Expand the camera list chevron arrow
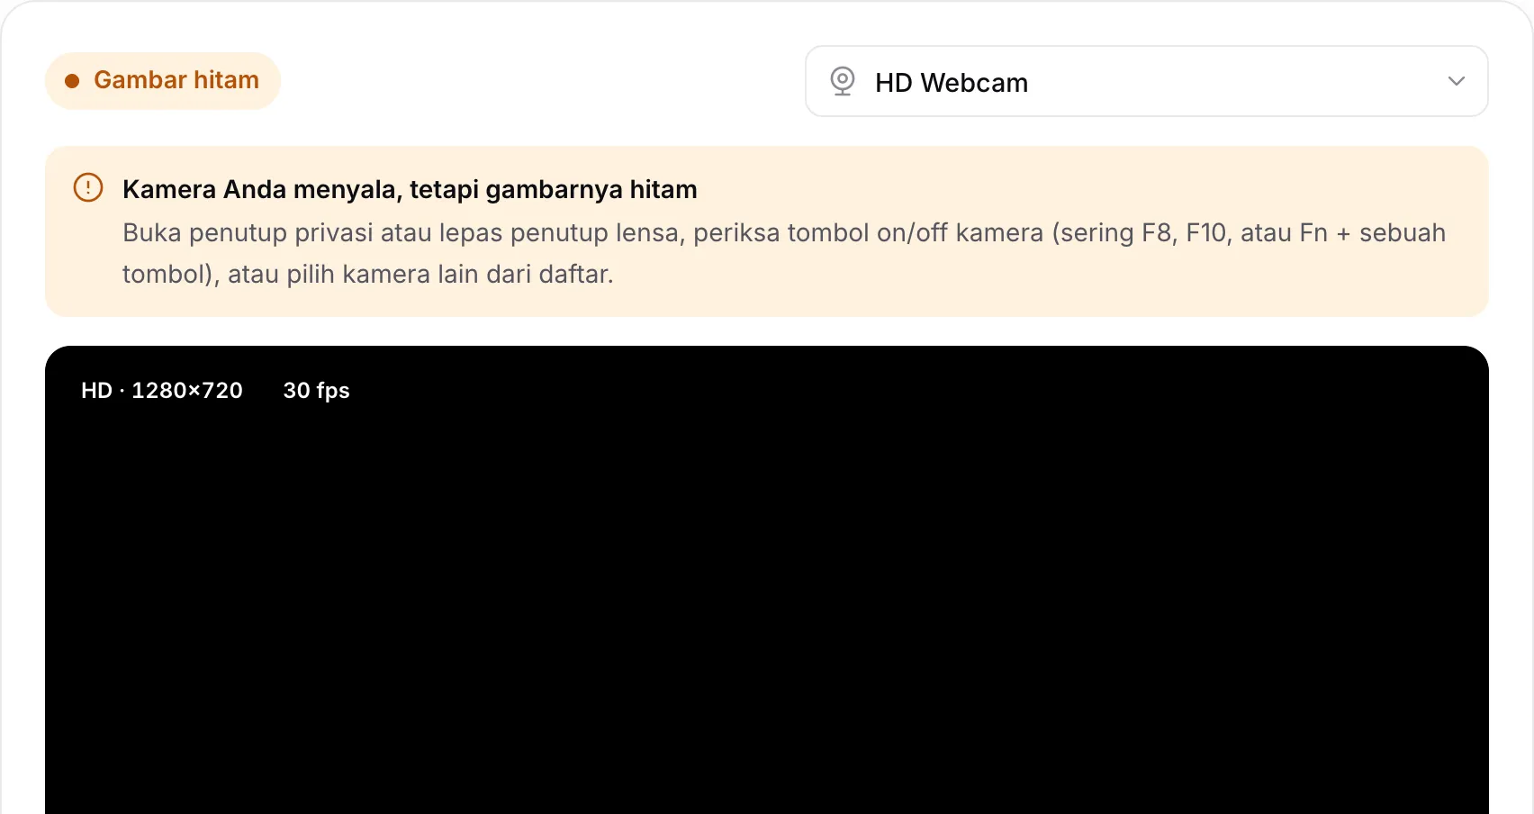The width and height of the screenshot is (1534, 814). pyautogui.click(x=1457, y=81)
